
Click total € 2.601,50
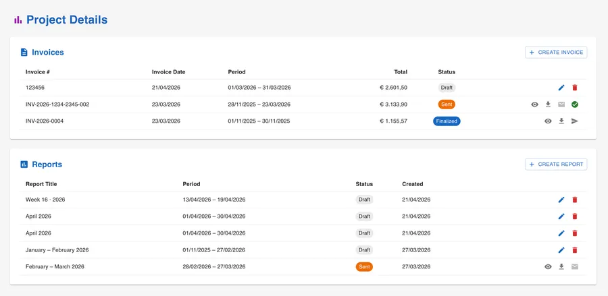(x=394, y=88)
